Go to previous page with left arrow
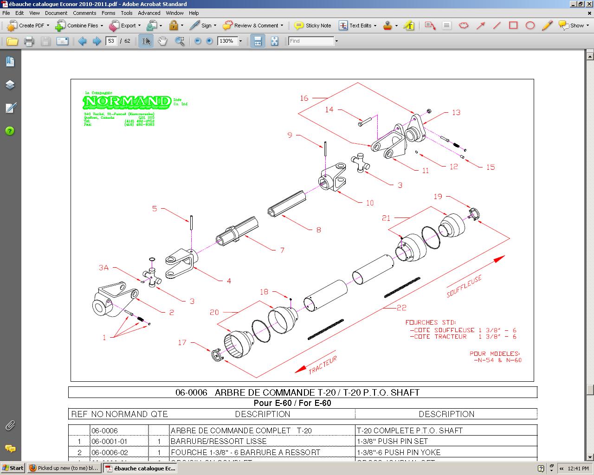This screenshot has height=475, width=594. point(83,41)
